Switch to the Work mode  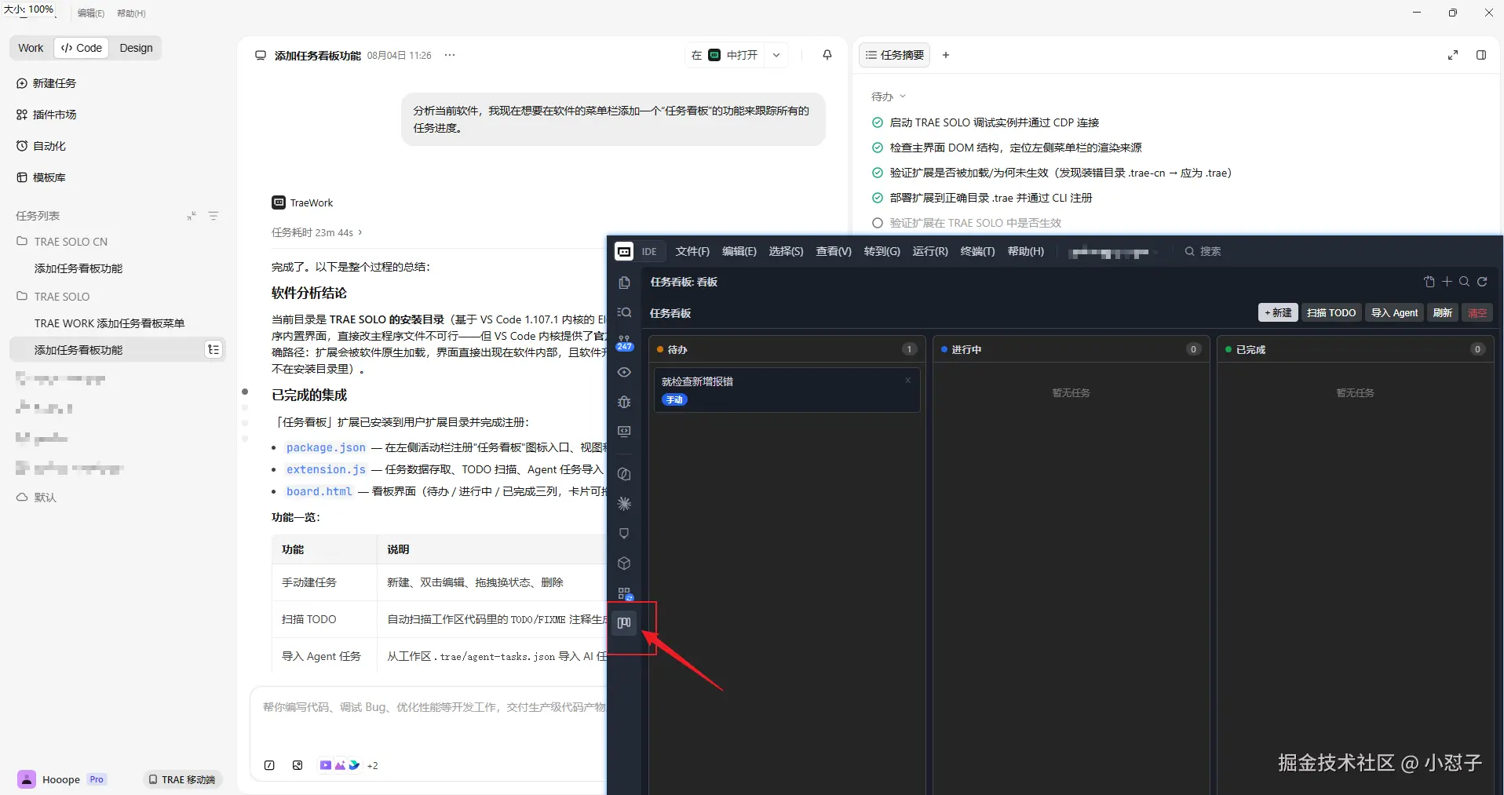coord(31,48)
